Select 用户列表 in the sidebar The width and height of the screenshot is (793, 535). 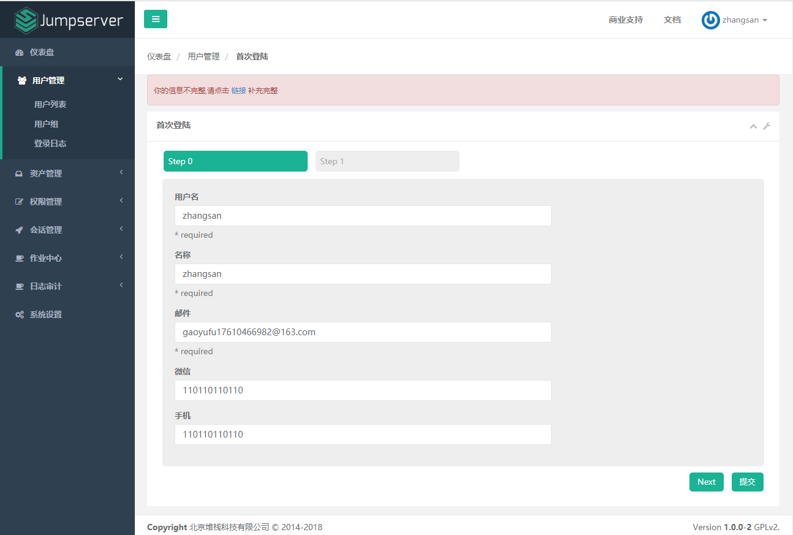click(x=49, y=104)
